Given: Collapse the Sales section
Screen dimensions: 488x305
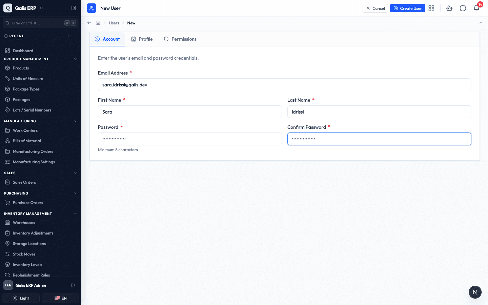Looking at the screenshot, I should click(x=75, y=173).
